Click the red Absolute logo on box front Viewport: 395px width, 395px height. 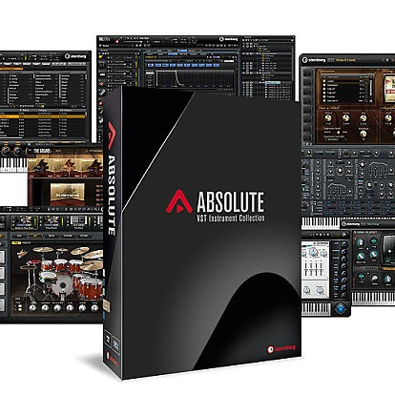tap(179, 201)
